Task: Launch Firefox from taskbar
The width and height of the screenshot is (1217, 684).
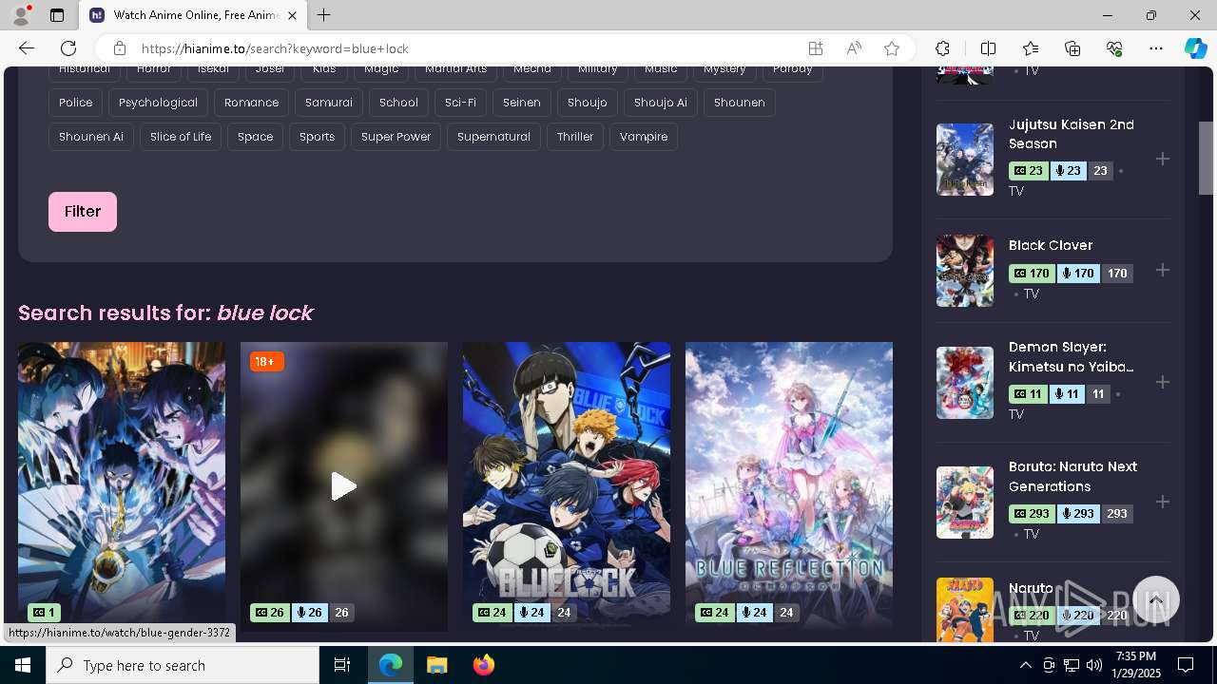Action: [x=484, y=665]
